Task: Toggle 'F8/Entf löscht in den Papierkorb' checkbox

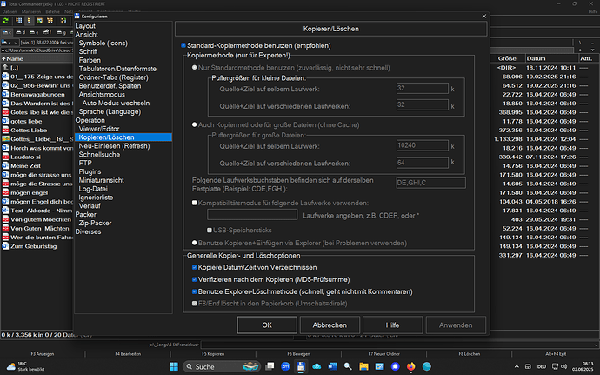Action: [195, 304]
